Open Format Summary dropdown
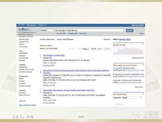The height and width of the screenshot is (122, 162). coord(48,39)
